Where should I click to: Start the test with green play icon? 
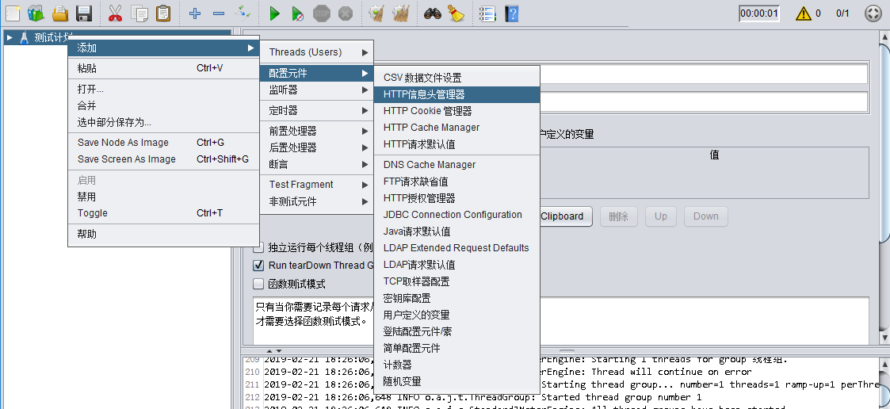[274, 13]
